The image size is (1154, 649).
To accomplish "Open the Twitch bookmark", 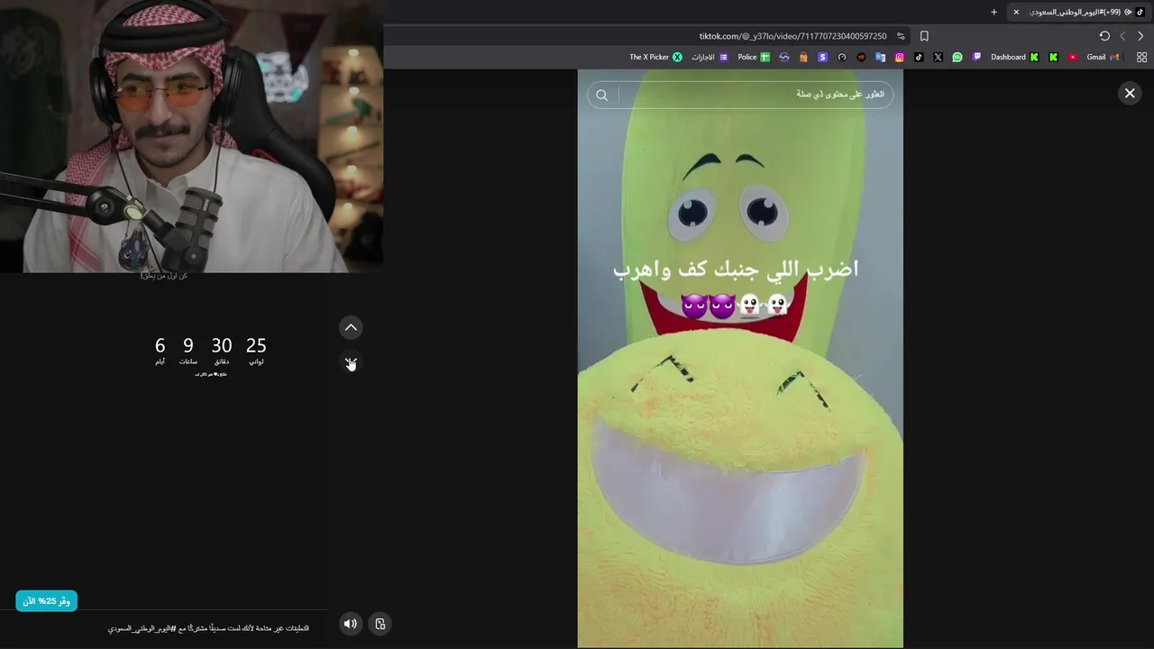I will [x=976, y=57].
